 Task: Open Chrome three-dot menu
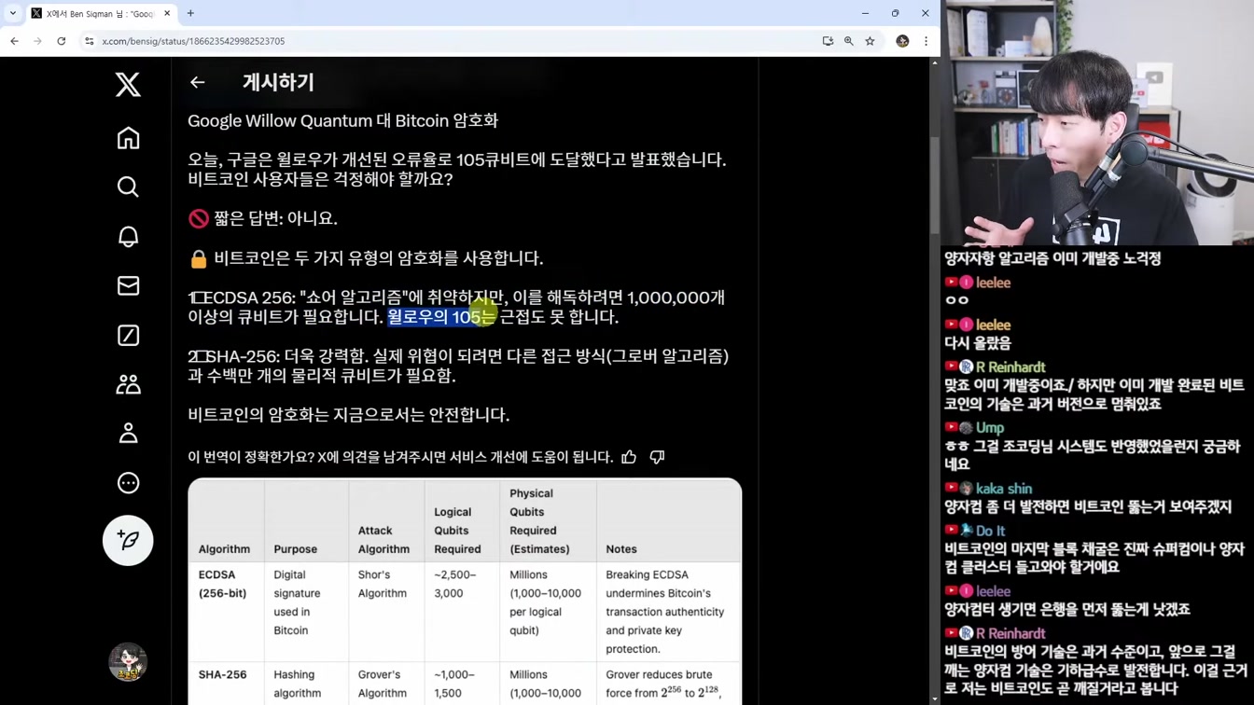point(926,41)
